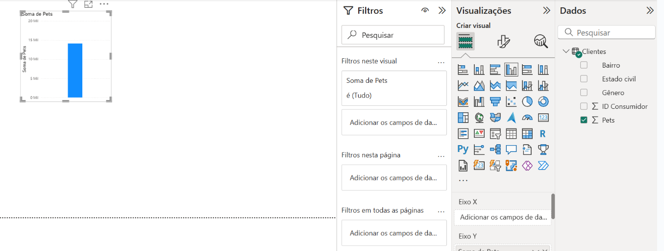664x251 pixels.
Task: Select the gauge visual
Action: pyautogui.click(x=527, y=118)
